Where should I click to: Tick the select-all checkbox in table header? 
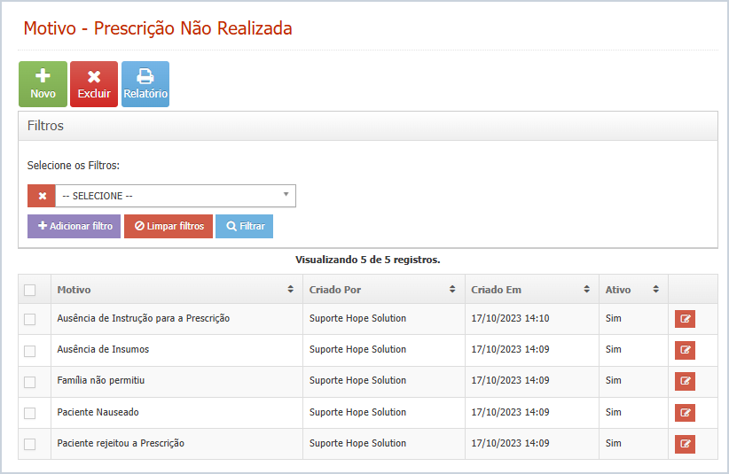click(30, 290)
